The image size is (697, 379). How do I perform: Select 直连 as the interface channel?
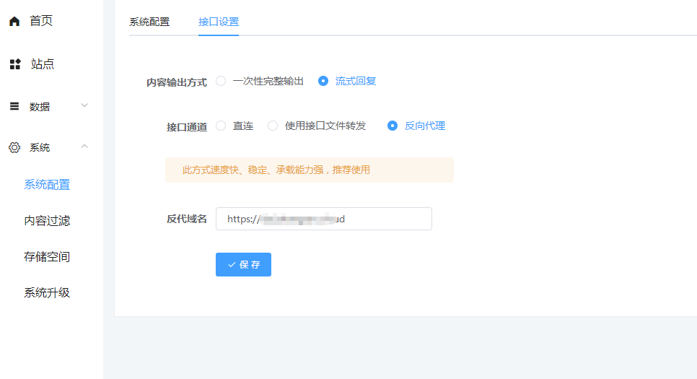click(221, 126)
